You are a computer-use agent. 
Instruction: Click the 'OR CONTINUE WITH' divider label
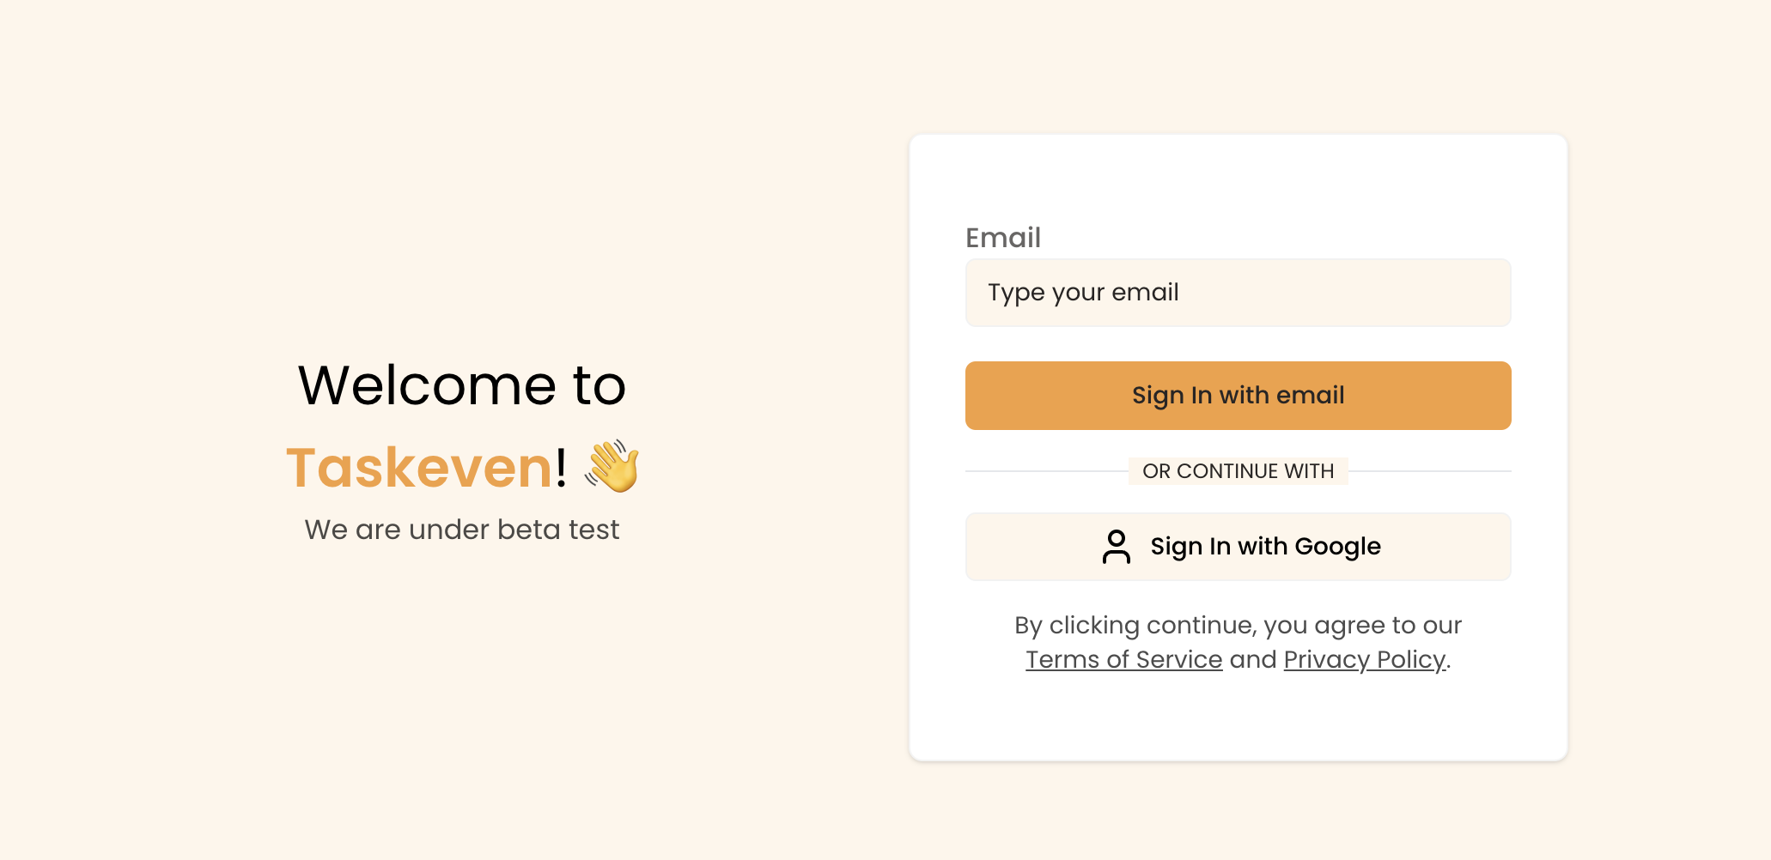(1238, 471)
